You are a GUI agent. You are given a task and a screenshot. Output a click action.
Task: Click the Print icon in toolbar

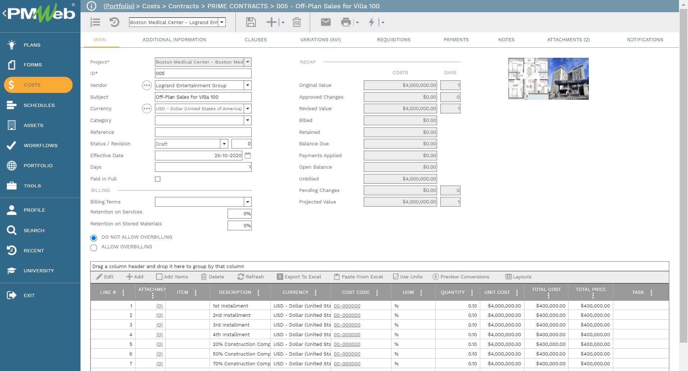click(x=345, y=22)
